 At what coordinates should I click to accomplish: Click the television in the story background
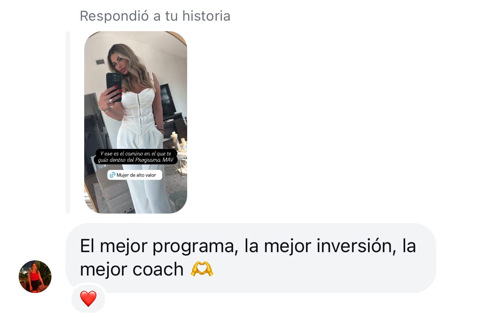click(x=168, y=99)
